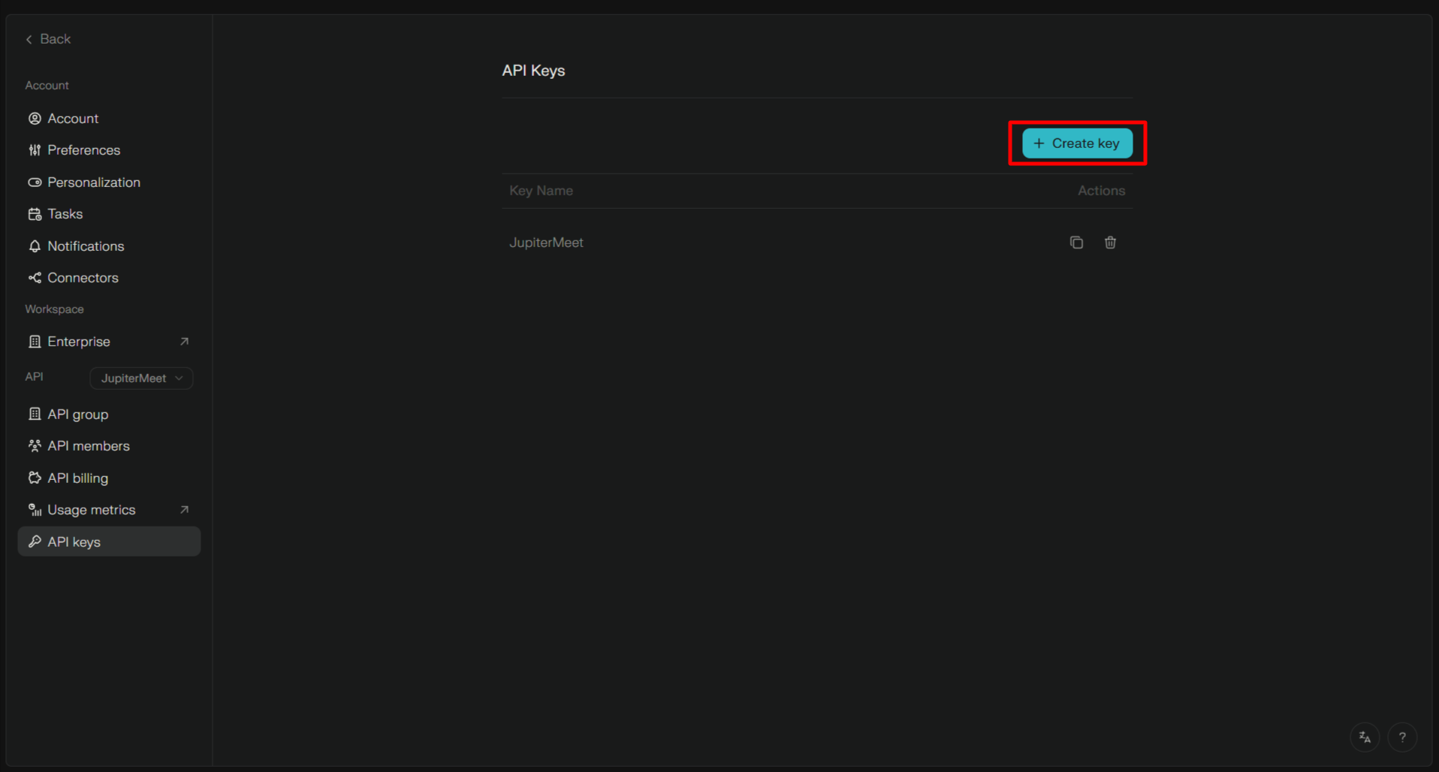Click the JupiterMeet key name row
Screen dimensions: 1439x772
pyautogui.click(x=546, y=242)
